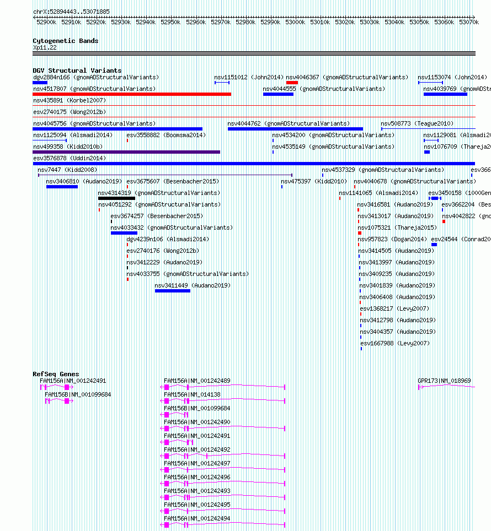
Task: Click the nsv4039769 blue variant bar
Action: coord(445,95)
